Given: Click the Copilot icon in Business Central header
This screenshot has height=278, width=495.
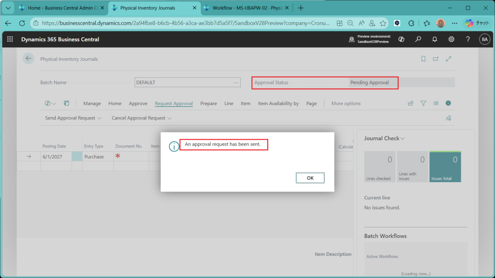Looking at the screenshot, I should [x=401, y=40].
